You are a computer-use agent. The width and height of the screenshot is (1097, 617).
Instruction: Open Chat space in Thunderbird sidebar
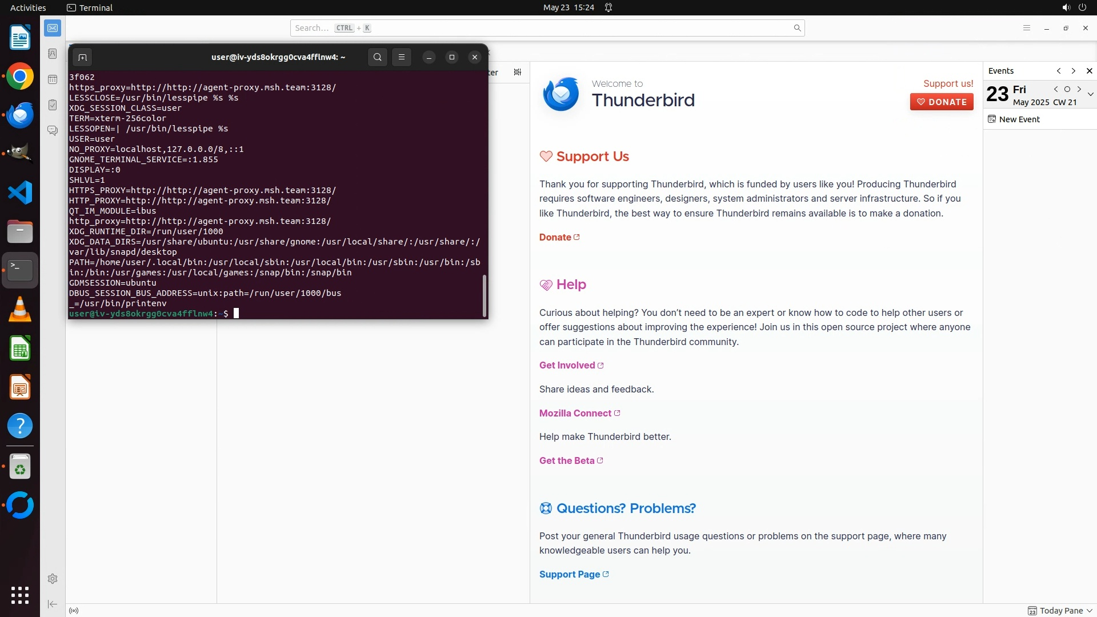pyautogui.click(x=53, y=131)
